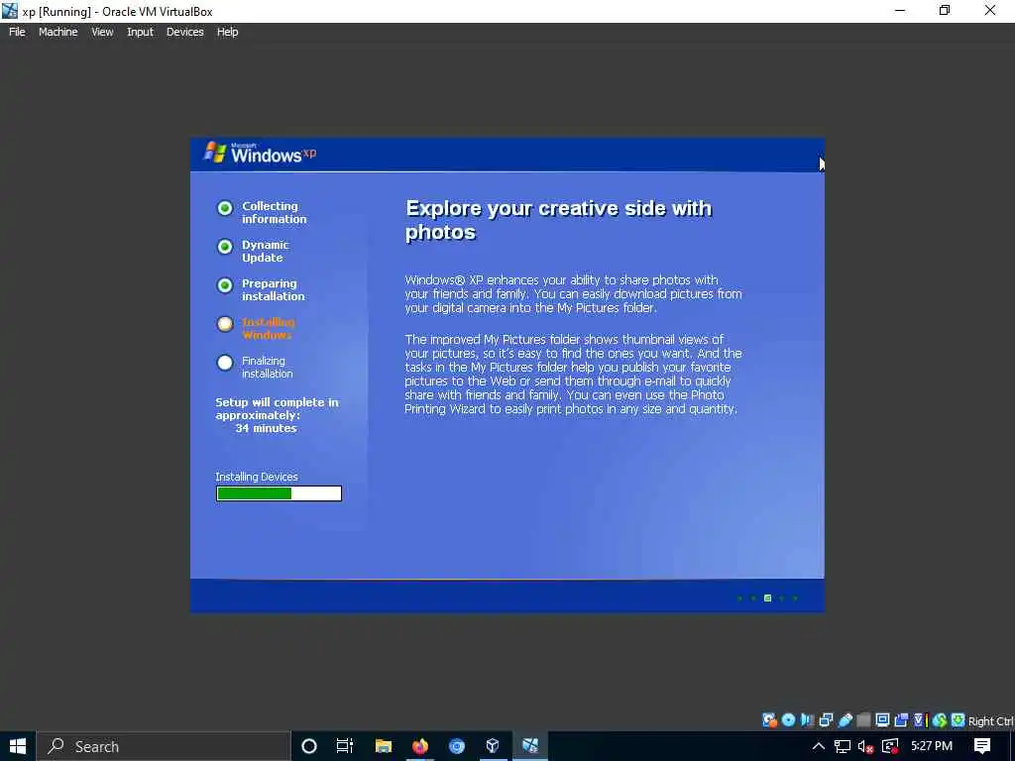Open File Explorer from the taskbar
This screenshot has height=761, width=1015.
[x=384, y=746]
